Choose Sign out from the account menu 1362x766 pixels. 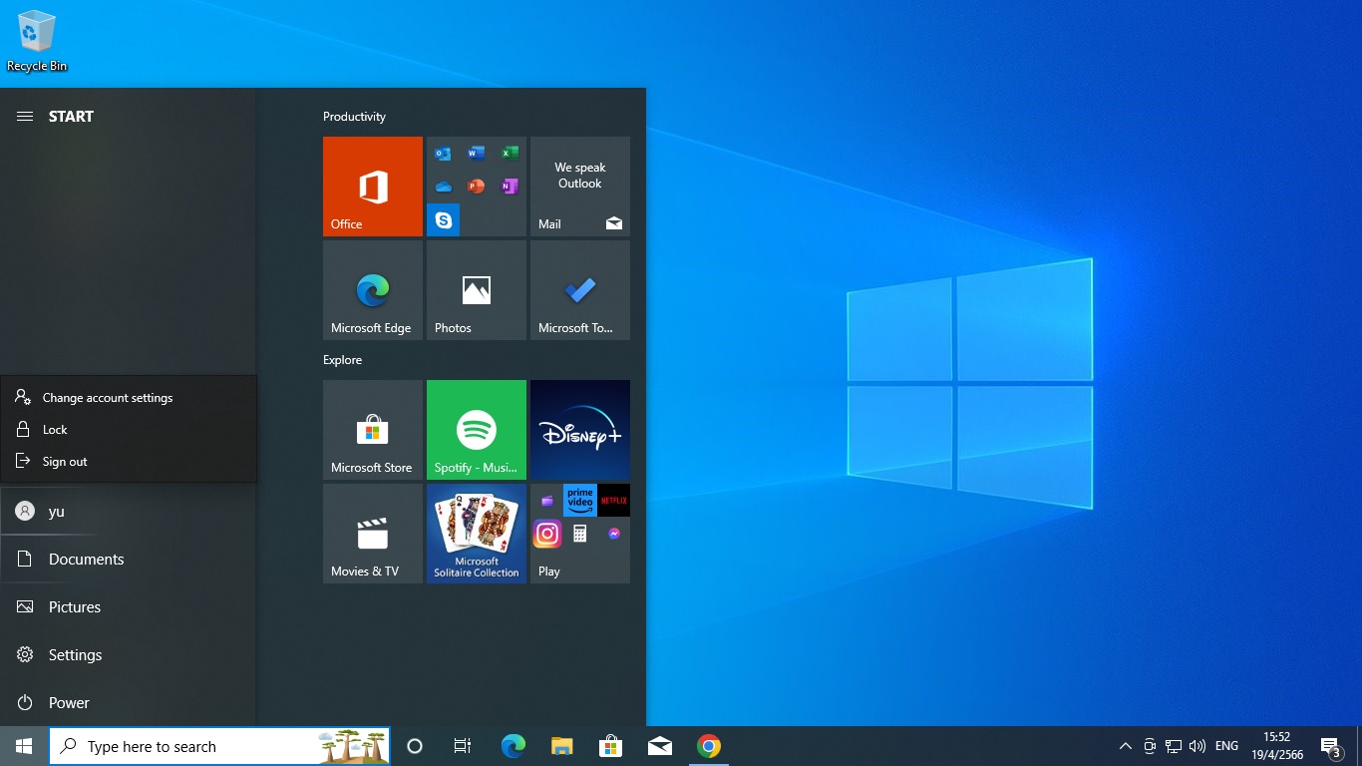click(x=129, y=461)
